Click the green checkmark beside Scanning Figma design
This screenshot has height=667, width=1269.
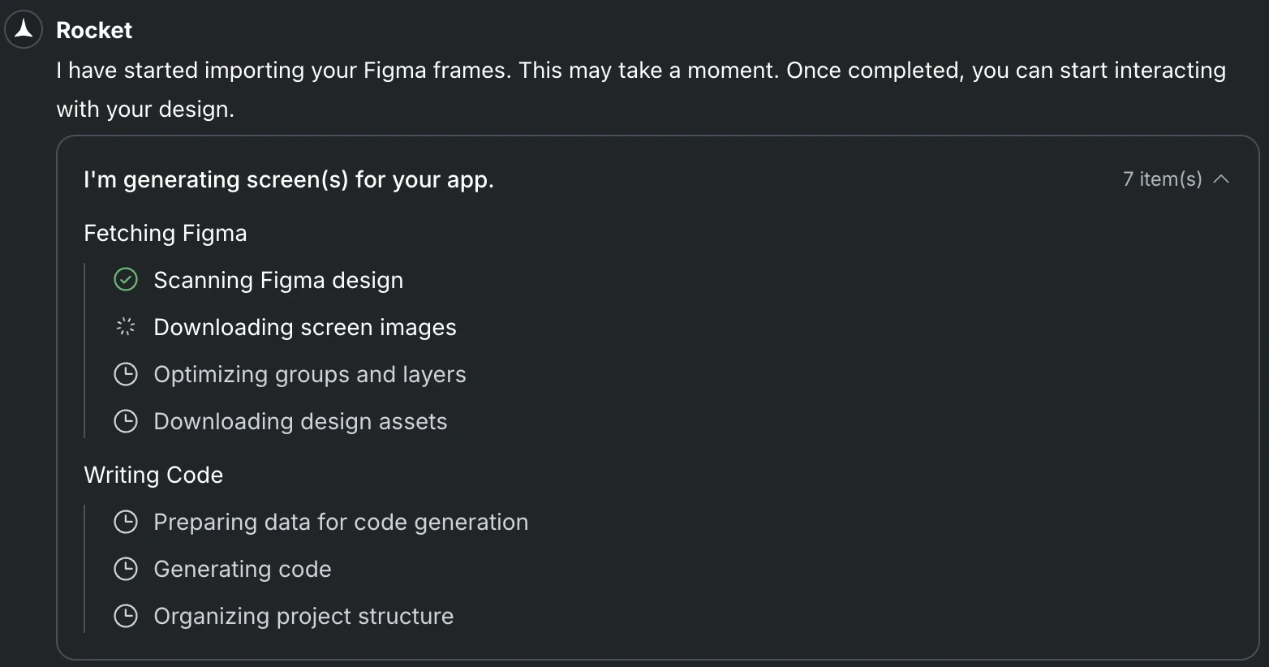(126, 280)
